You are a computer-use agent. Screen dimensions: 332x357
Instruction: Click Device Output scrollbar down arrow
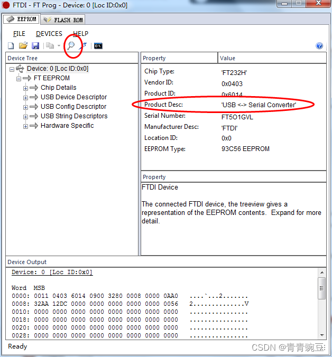(x=322, y=335)
